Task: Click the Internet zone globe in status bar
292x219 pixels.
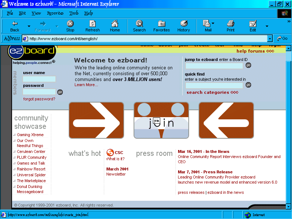Action: (x=248, y=215)
